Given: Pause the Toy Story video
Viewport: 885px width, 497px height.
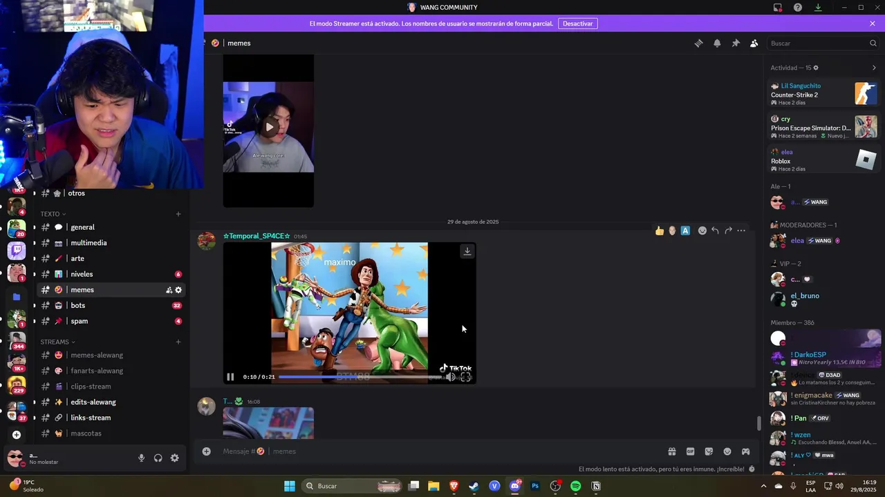Looking at the screenshot, I should (230, 377).
